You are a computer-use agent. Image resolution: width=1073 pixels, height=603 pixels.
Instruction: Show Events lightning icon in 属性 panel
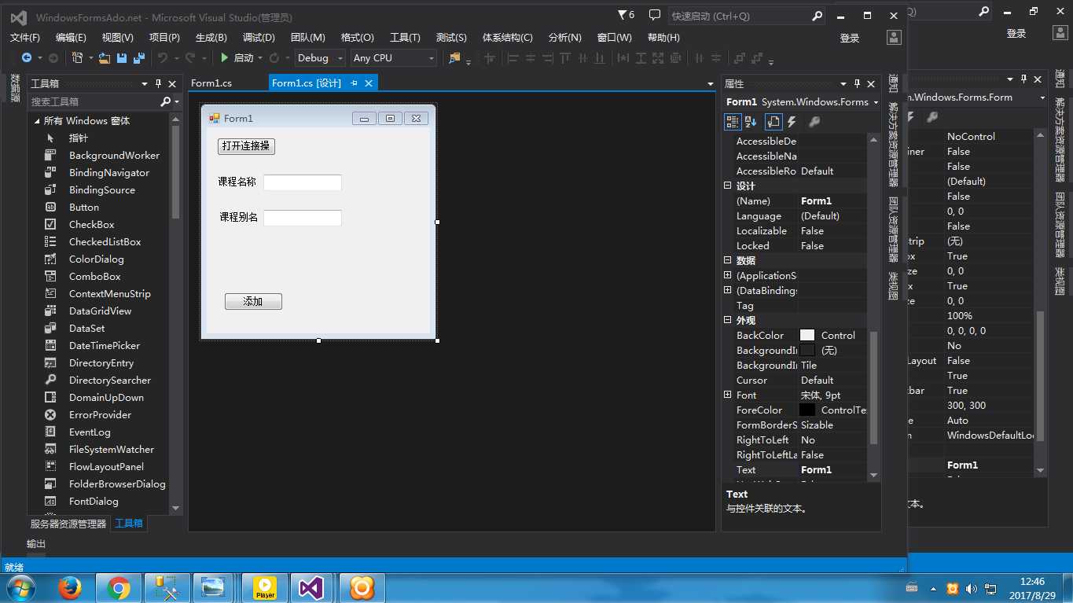coord(792,122)
